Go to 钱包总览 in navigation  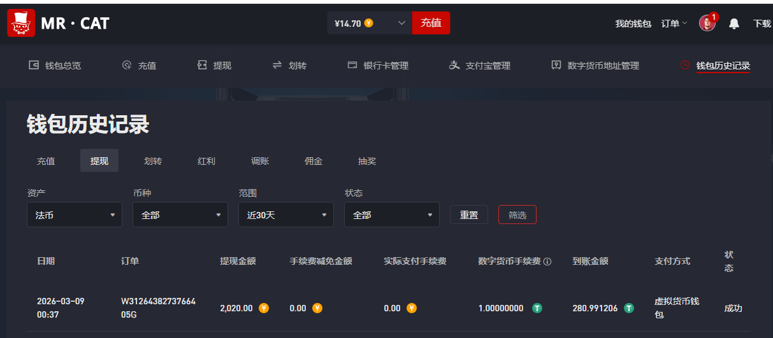coord(63,66)
